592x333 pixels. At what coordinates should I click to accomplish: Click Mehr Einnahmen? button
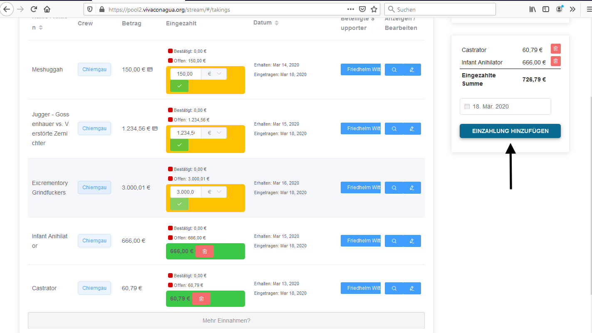click(x=226, y=321)
